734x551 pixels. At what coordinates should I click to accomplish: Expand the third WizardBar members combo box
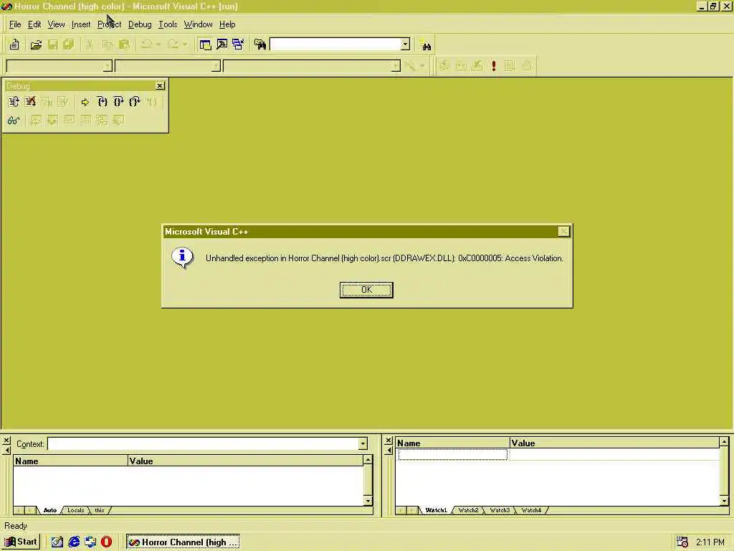click(396, 66)
